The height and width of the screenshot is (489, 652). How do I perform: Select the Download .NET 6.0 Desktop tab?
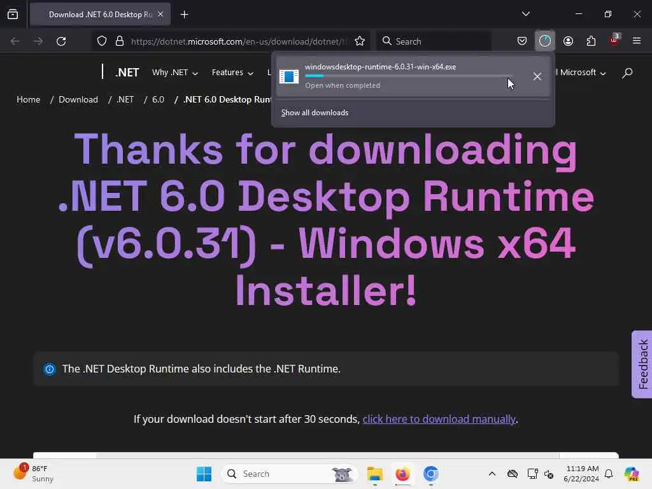pyautogui.click(x=100, y=15)
